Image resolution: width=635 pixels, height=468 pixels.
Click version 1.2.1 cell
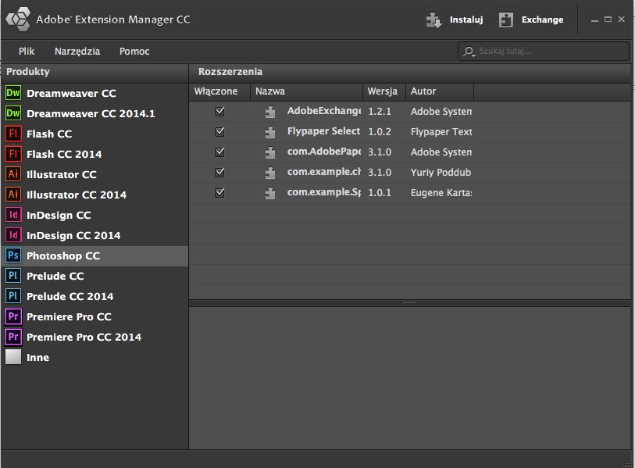[x=380, y=112]
